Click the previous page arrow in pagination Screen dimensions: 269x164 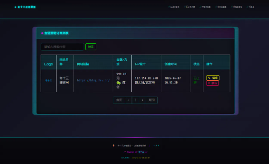click(128, 100)
